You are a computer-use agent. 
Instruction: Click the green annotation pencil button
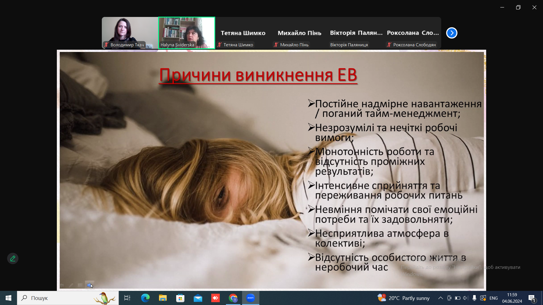[x=13, y=258]
